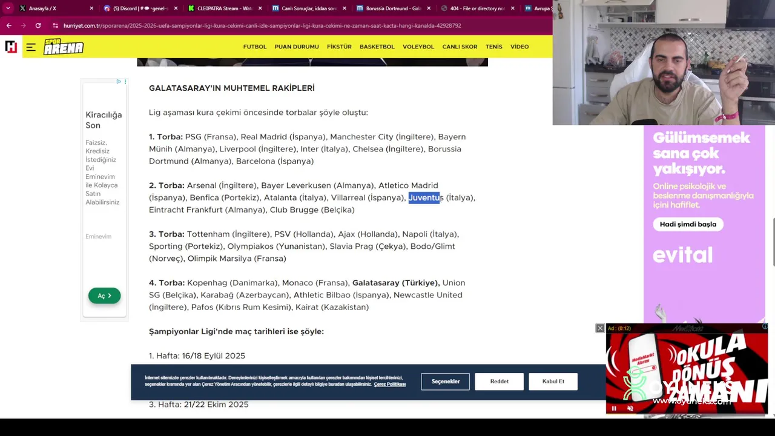Click the 1. Hafta: 16/18 Eylül 2025 line
Screen dimensions: 775x436
197,355
